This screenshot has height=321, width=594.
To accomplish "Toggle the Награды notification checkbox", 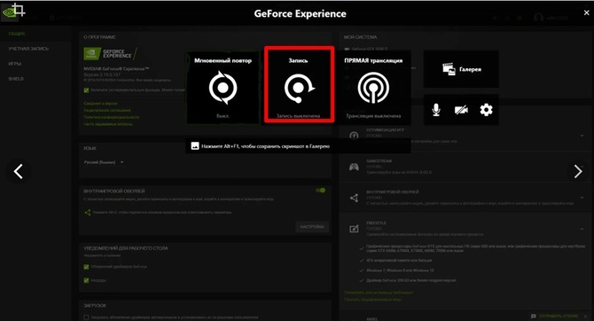I will (x=86, y=280).
